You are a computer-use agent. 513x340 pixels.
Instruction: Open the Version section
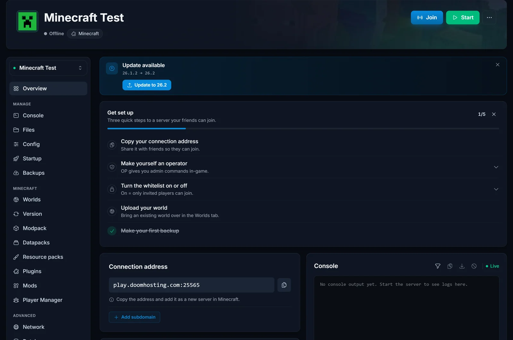48,214
